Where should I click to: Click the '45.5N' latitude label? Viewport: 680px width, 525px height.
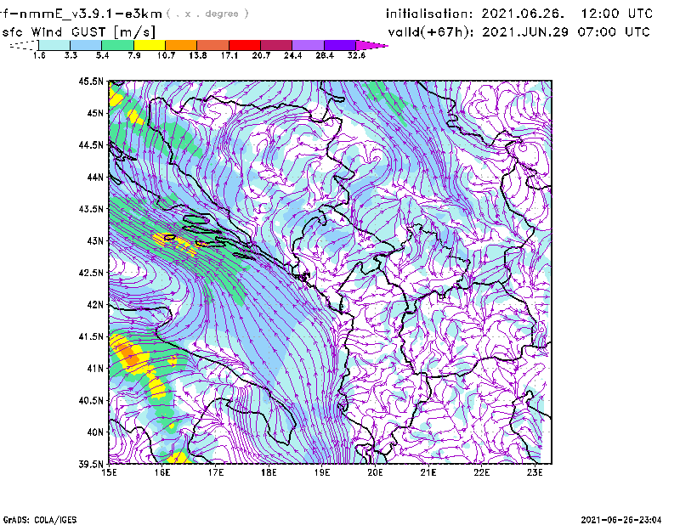click(91, 81)
